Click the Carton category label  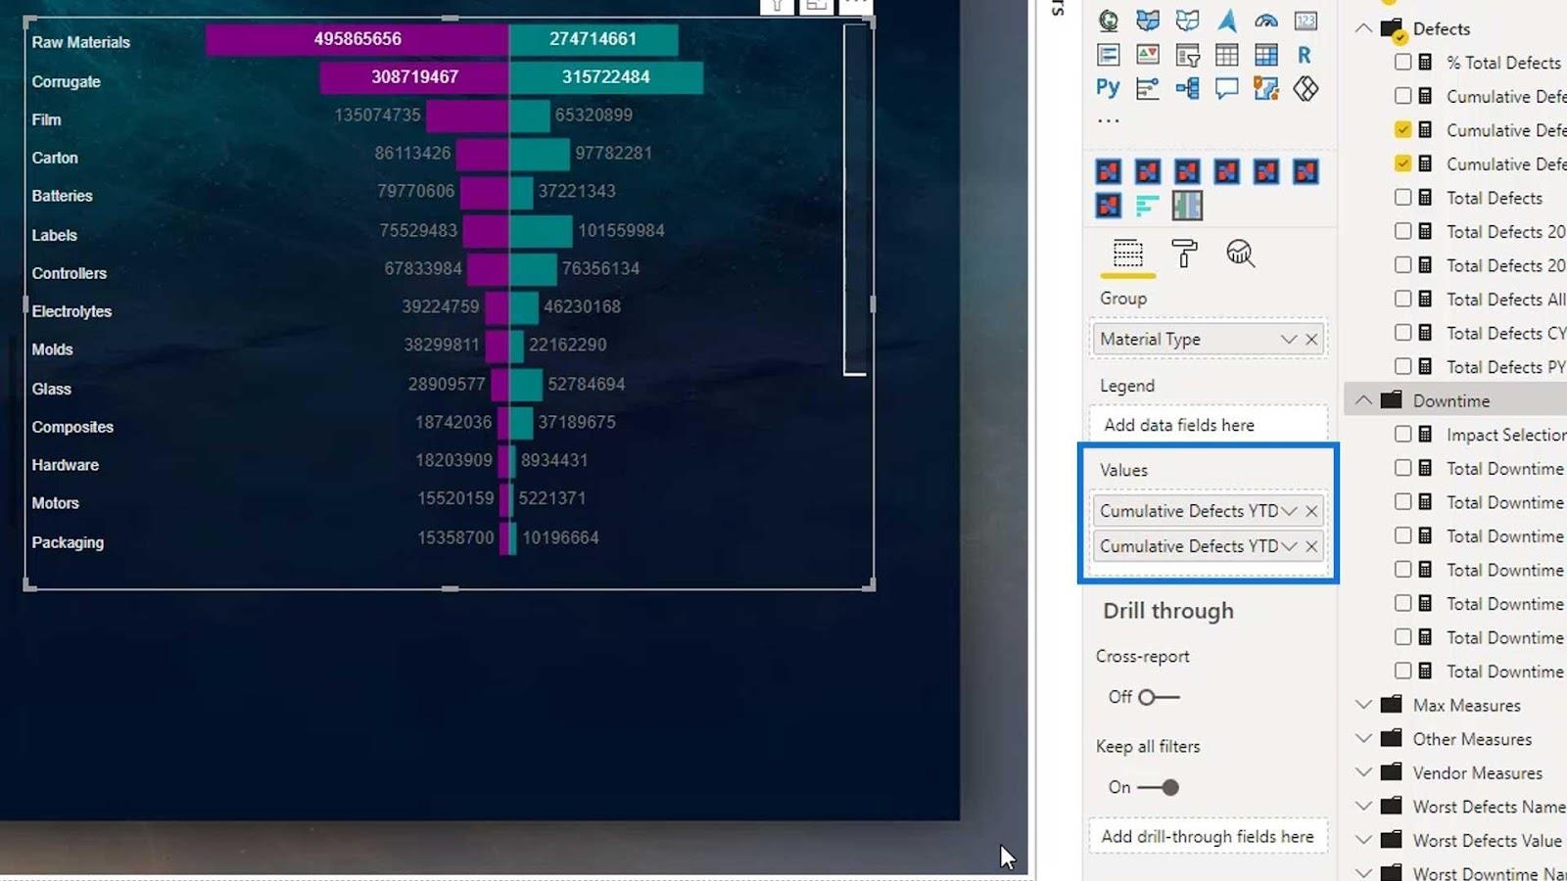click(55, 158)
